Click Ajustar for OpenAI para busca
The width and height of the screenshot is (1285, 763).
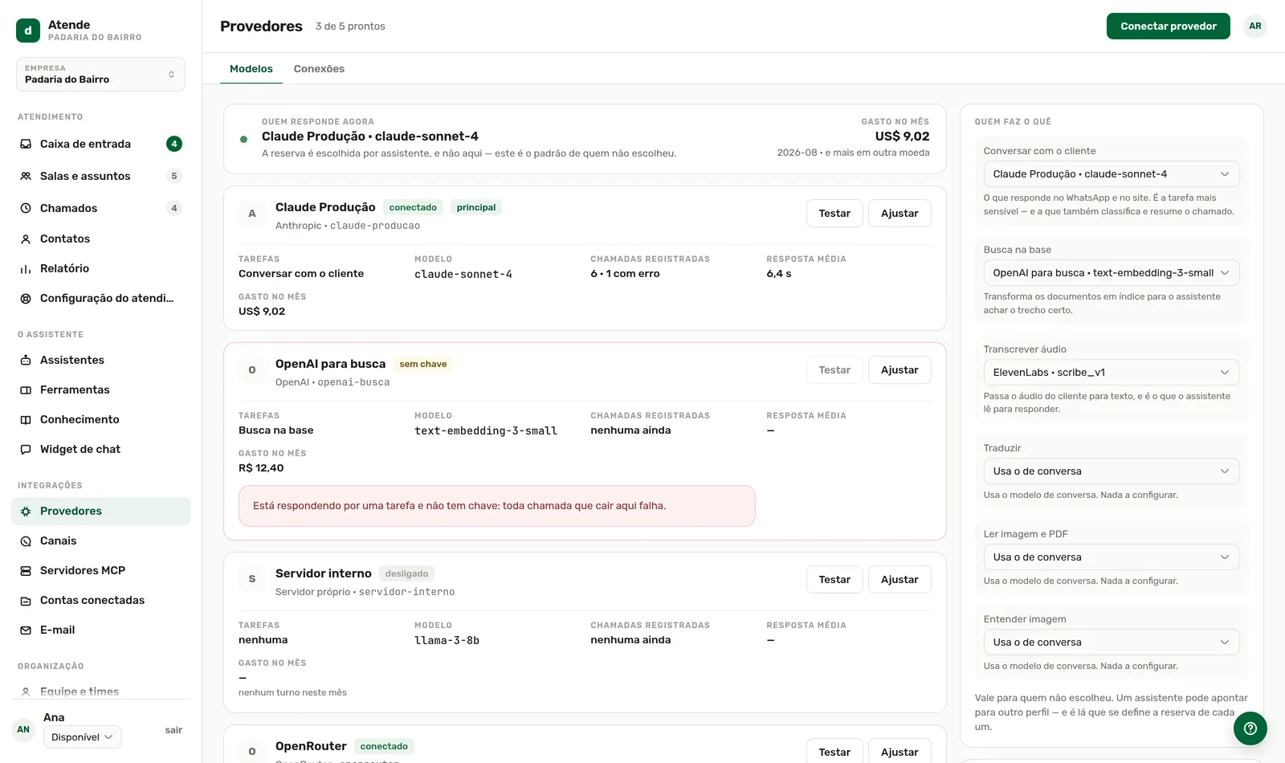(x=899, y=369)
